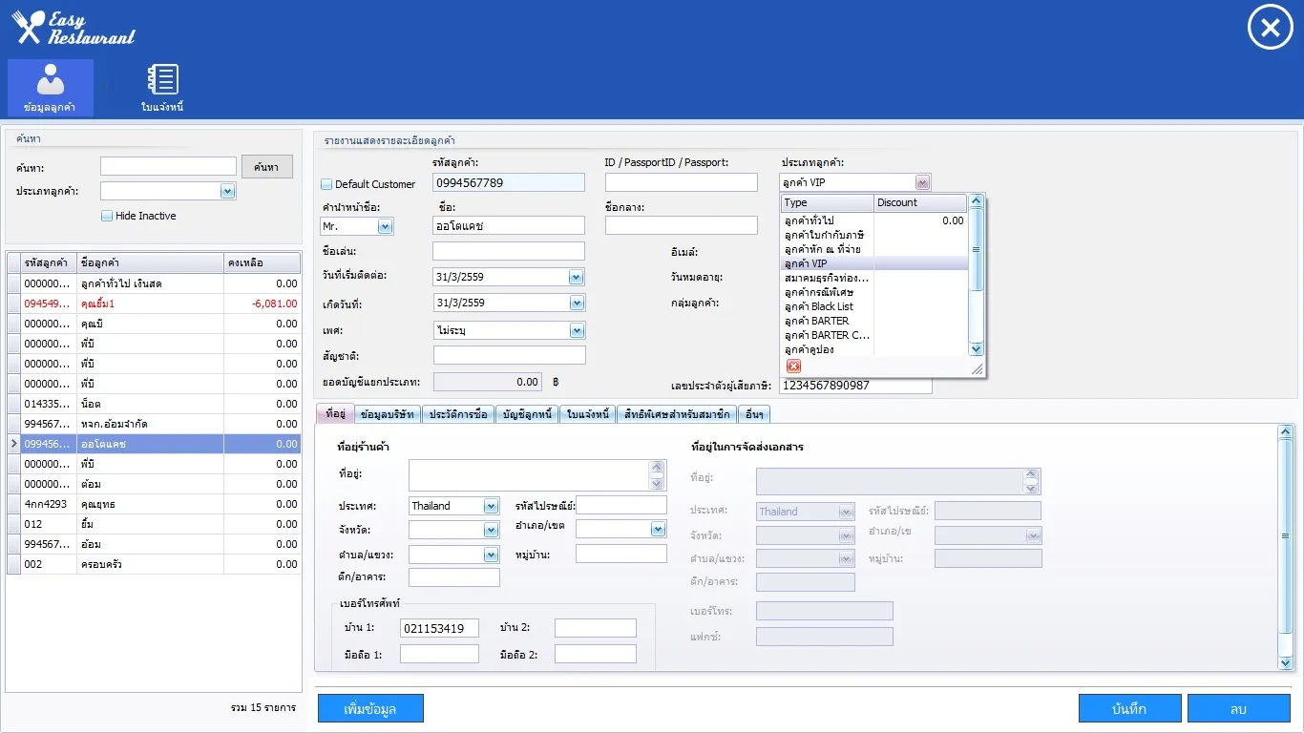The image size is (1304, 733).
Task: Click the ชื่อกลาง middle name field
Action: click(682, 225)
